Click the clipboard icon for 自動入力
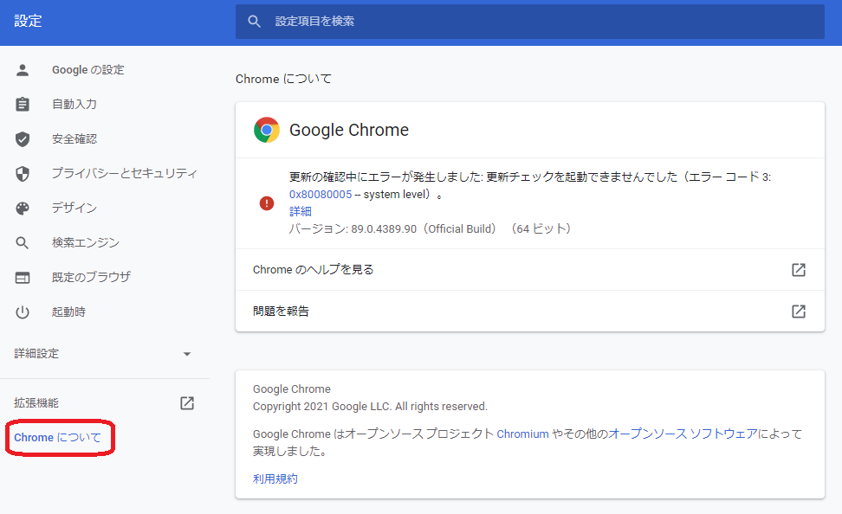Screen dimensions: 842x514 pos(23,104)
